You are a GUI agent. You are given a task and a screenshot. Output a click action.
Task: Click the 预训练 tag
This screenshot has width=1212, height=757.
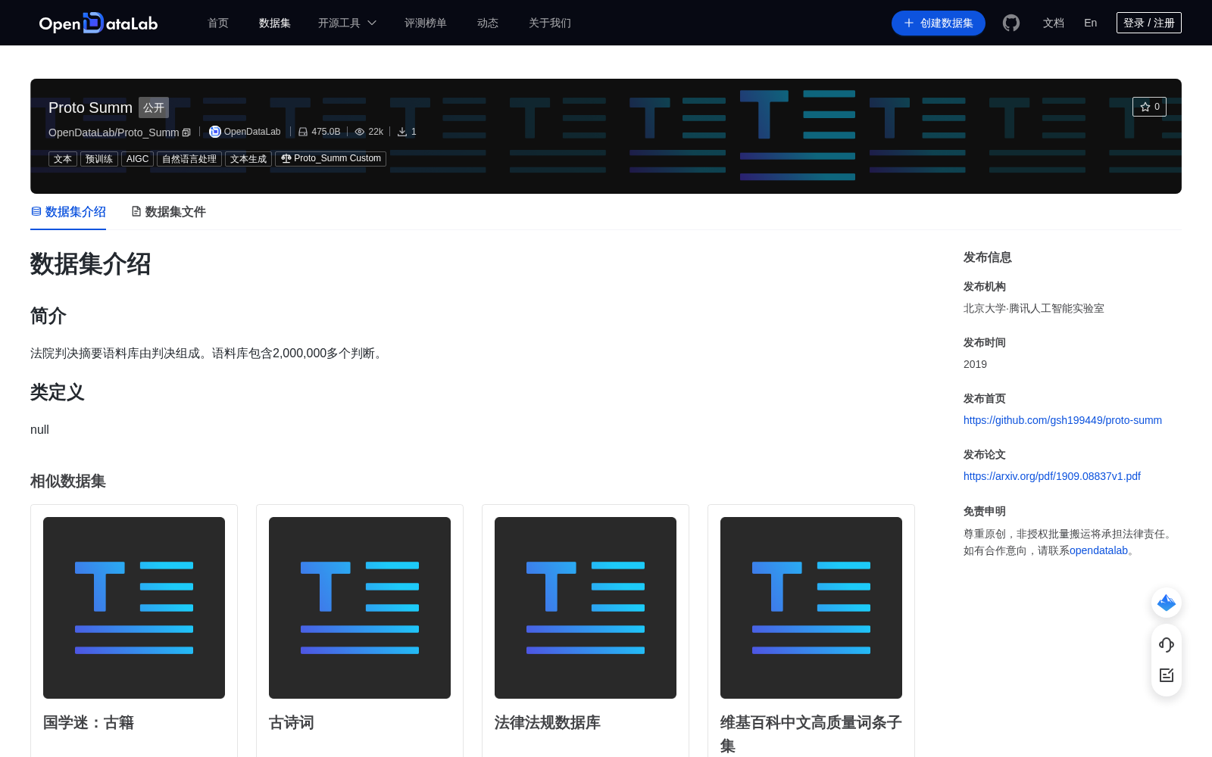[99, 159]
